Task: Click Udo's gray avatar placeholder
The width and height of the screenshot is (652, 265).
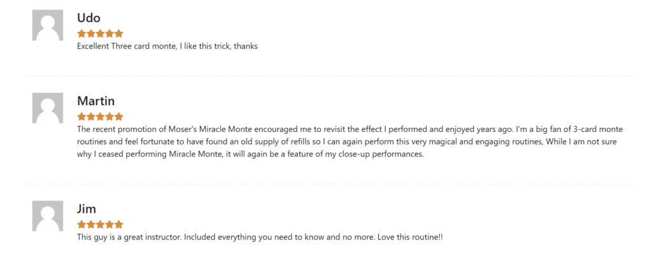Action: (48, 25)
